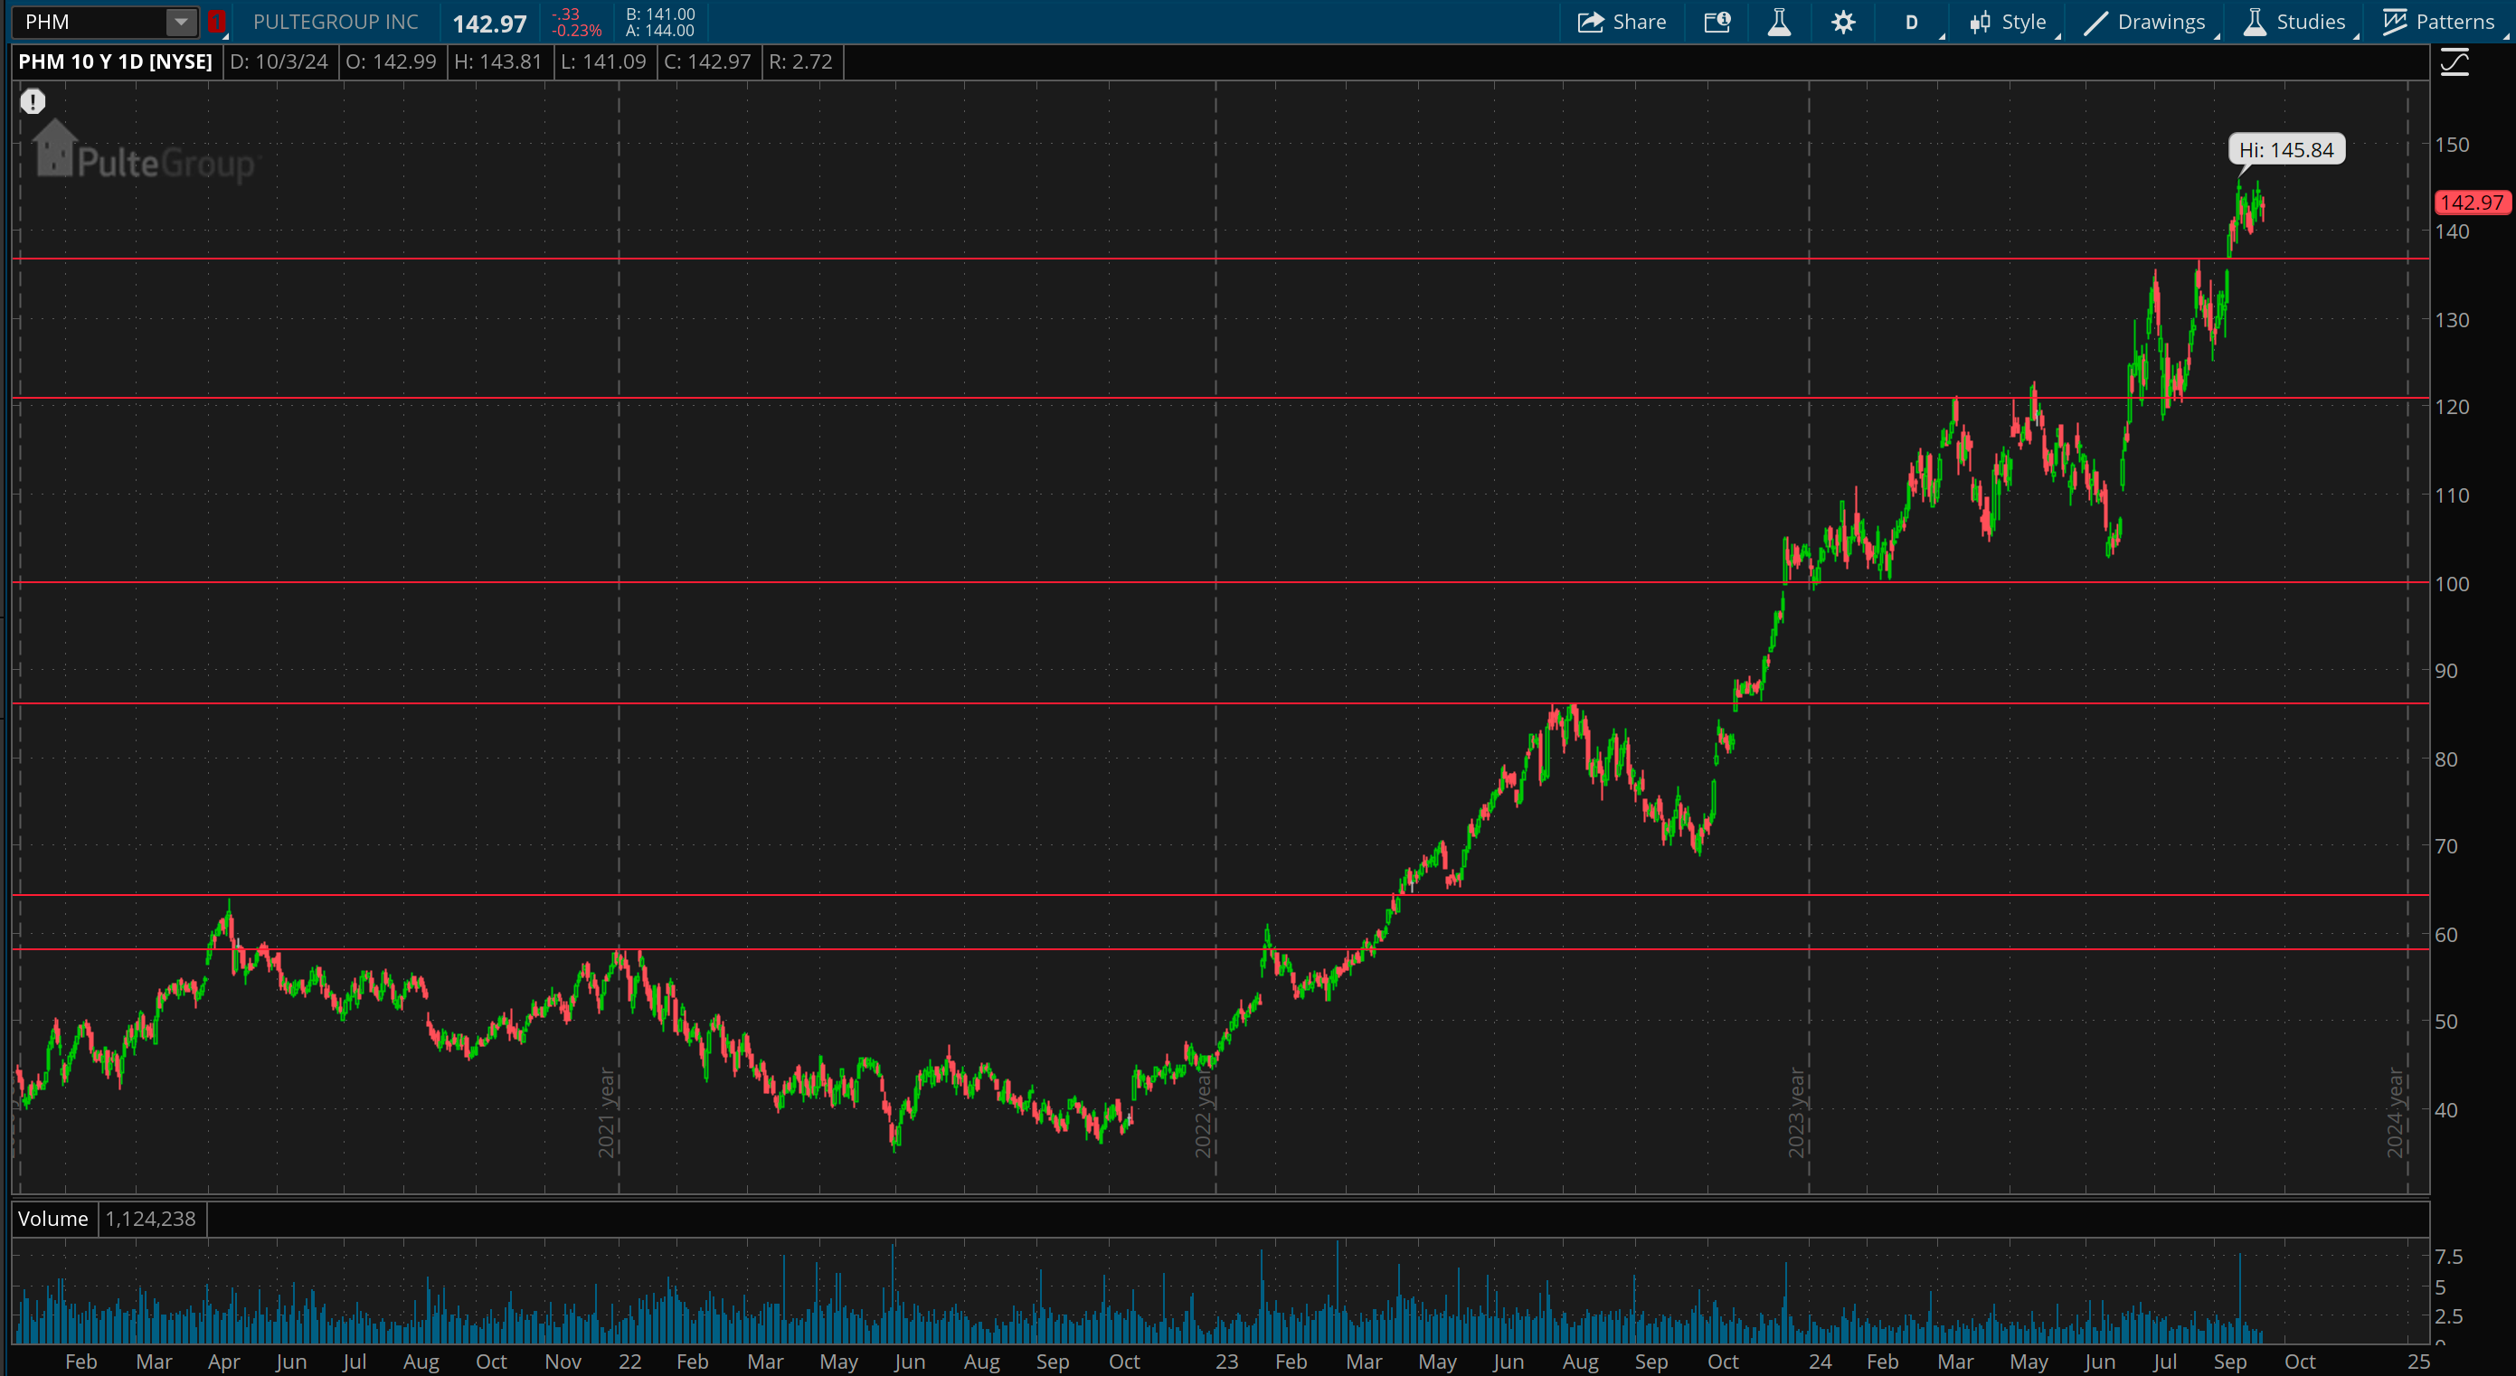The image size is (2516, 1376).
Task: Click the exclamation alert icon on chart
Action: click(33, 101)
